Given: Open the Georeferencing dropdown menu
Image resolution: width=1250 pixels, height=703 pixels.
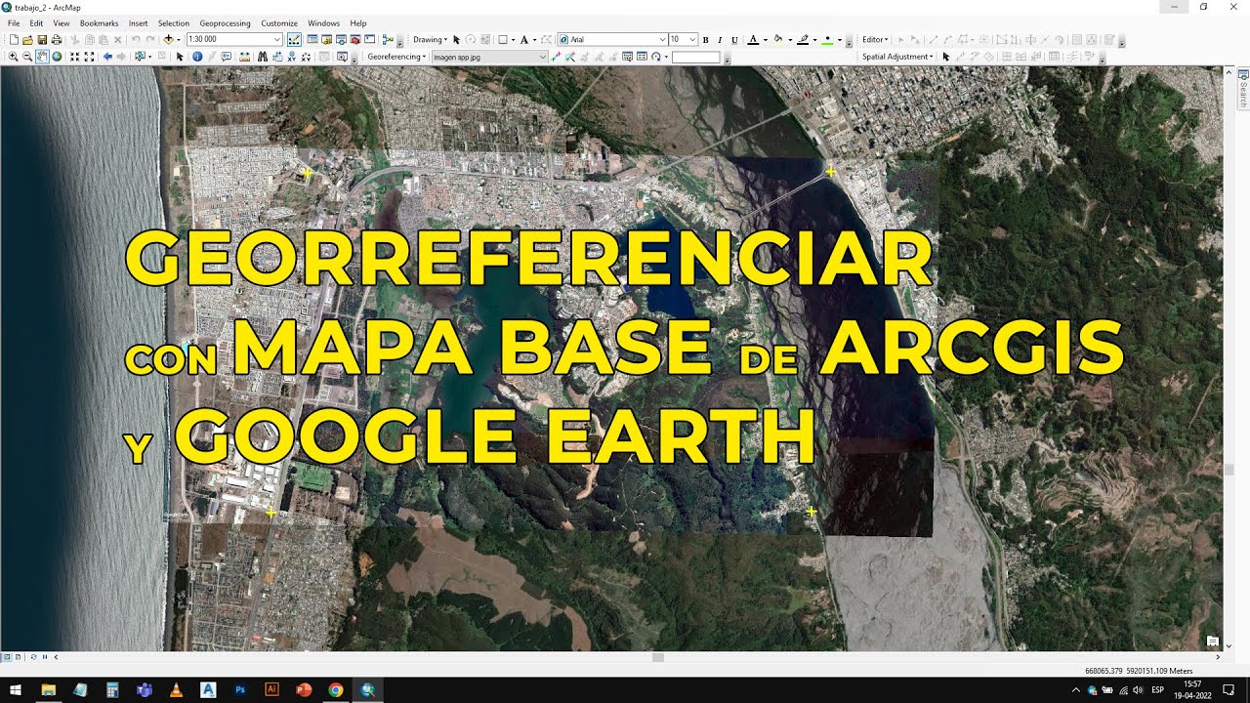Looking at the screenshot, I should (396, 57).
